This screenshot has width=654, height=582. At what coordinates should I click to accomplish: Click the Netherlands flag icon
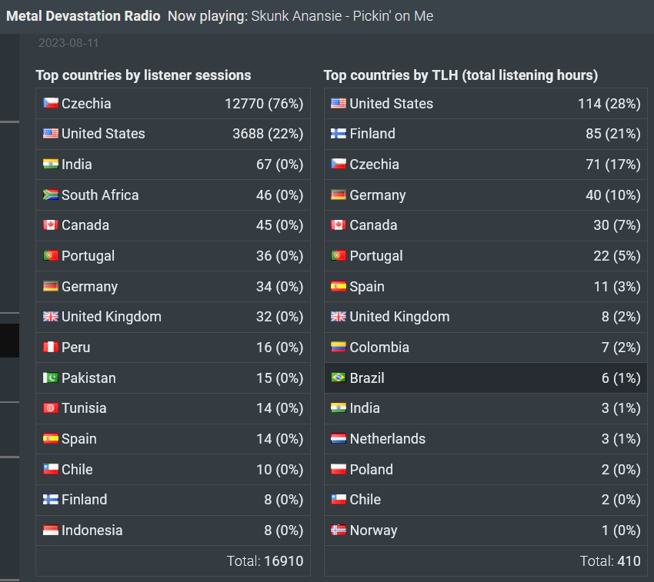pos(339,439)
